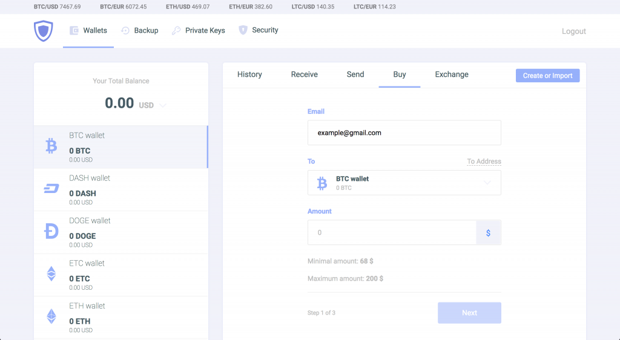Click the Private Keys key icon
620x340 pixels.
click(x=176, y=30)
